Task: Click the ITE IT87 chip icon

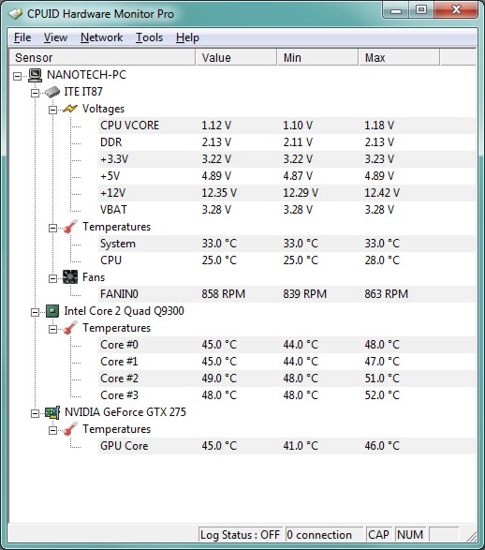Action: click(52, 92)
